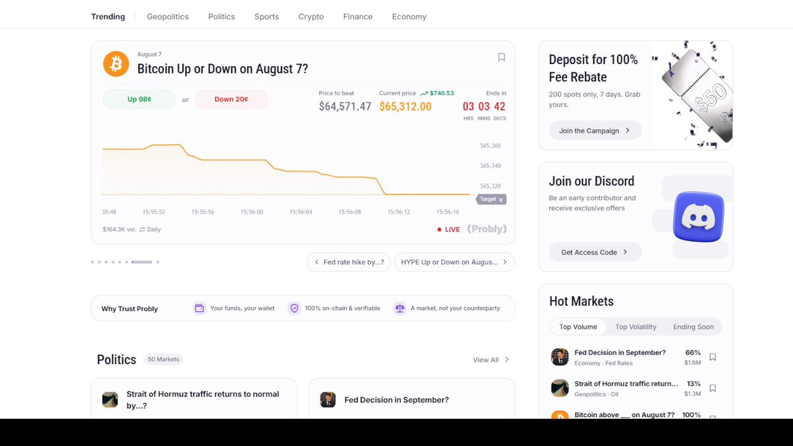Image resolution: width=793 pixels, height=446 pixels.
Task: Click Economy · Fed Rates subtitle
Action: click(603, 363)
